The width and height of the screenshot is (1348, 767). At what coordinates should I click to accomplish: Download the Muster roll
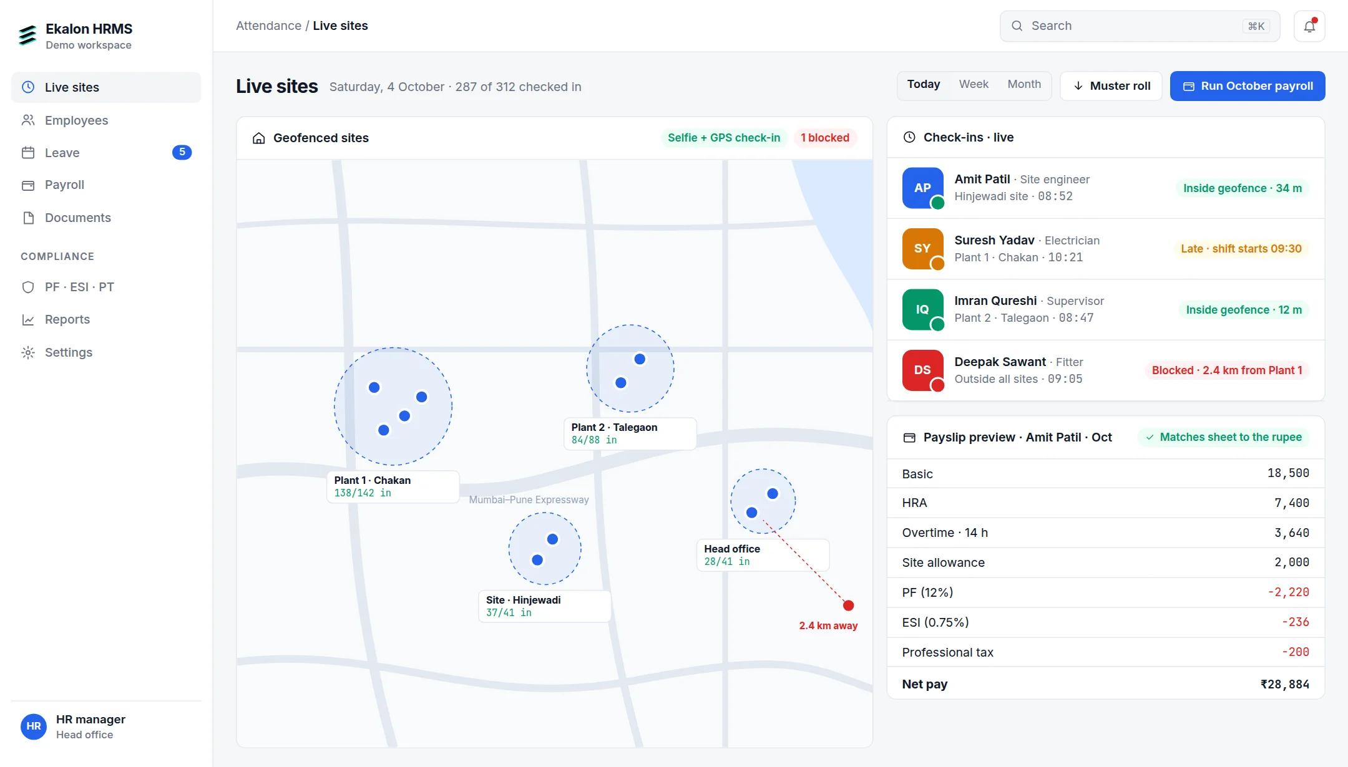pyautogui.click(x=1111, y=86)
